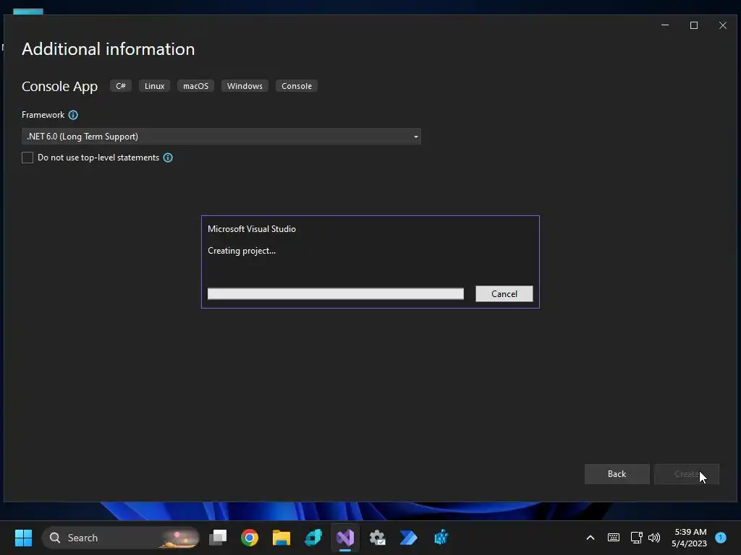This screenshot has width=741, height=555.
Task: Open network status tray icon
Action: 636,538
